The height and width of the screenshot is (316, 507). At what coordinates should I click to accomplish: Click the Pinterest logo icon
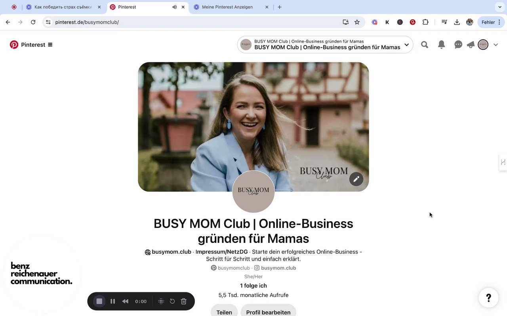[14, 45]
